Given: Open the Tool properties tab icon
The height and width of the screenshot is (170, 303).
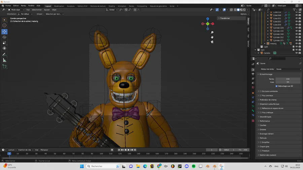Looking at the screenshot, I should pos(253,64).
